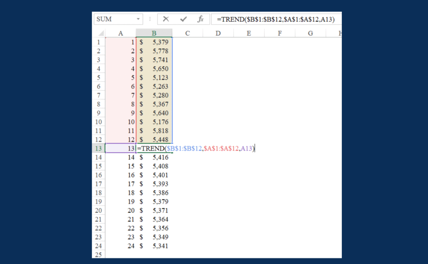428x264 pixels.
Task: Select cell A1 containing the value 1
Action: pos(121,42)
